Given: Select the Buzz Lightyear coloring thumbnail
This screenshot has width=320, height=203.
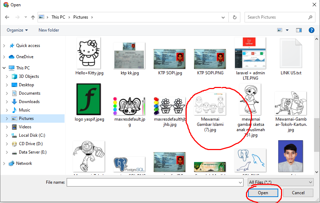Looking at the screenshot, I should click(x=89, y=156).
